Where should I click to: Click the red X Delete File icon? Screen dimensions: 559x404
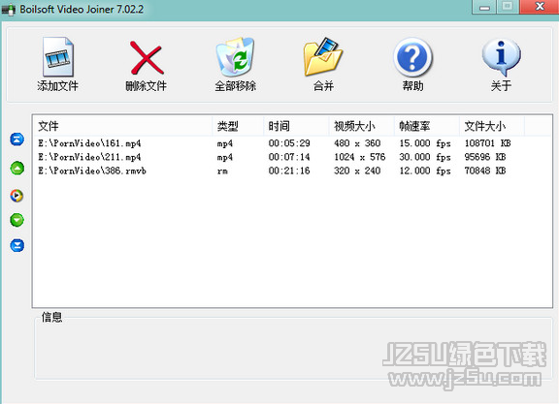[147, 57]
